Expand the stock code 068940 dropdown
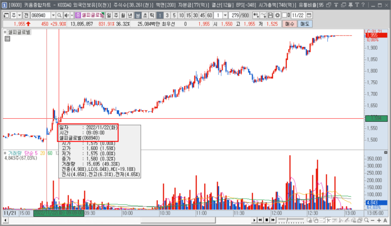391x226 pixels. pyautogui.click(x=53, y=16)
